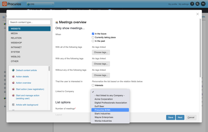Viewport: 208px width, 132px height.
Task: Enable Currently taking place checkbox
Action: [x=93, y=37]
